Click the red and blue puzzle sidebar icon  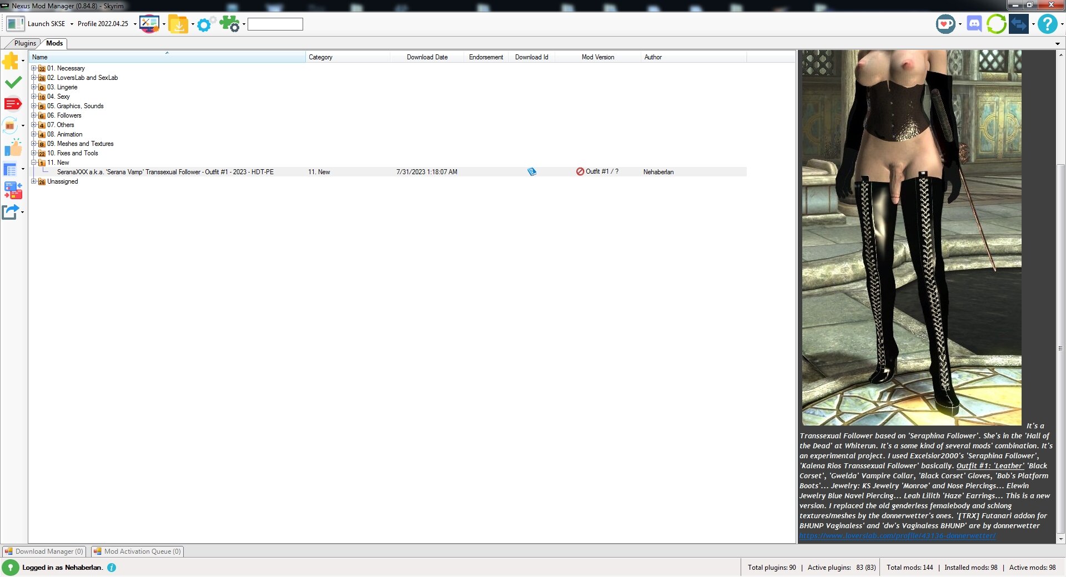(x=13, y=190)
